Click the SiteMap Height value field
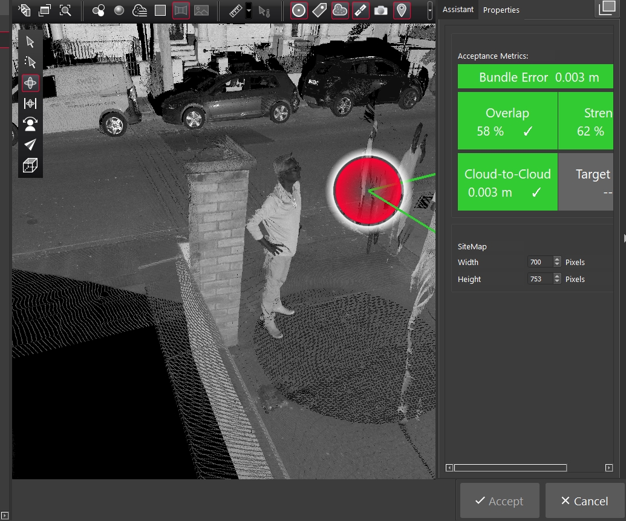 click(540, 279)
